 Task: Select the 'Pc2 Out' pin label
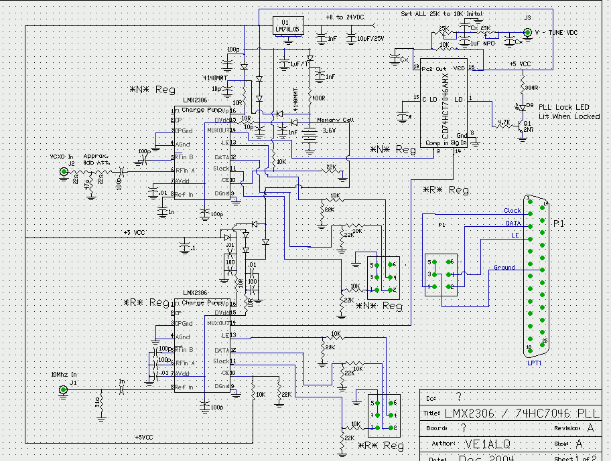point(434,69)
